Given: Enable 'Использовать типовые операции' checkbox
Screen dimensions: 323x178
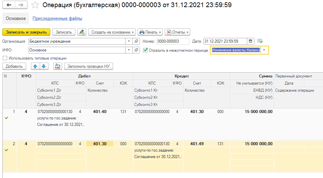Looking at the screenshot, I should pos(5,58).
